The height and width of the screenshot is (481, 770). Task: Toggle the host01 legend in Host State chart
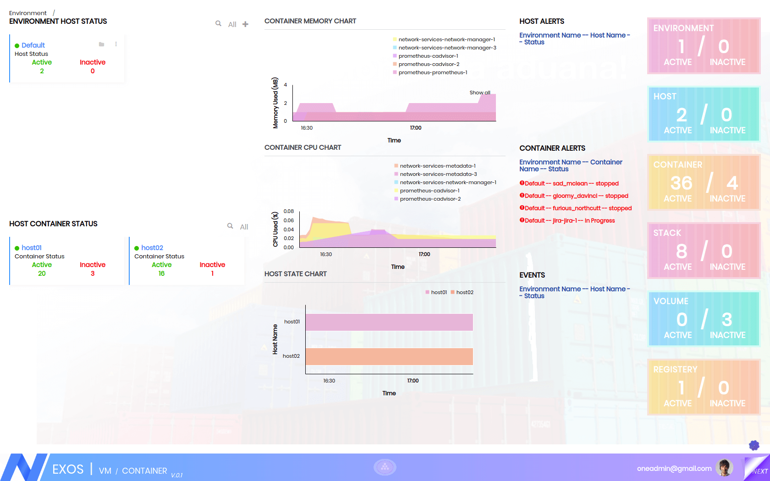[x=436, y=292]
